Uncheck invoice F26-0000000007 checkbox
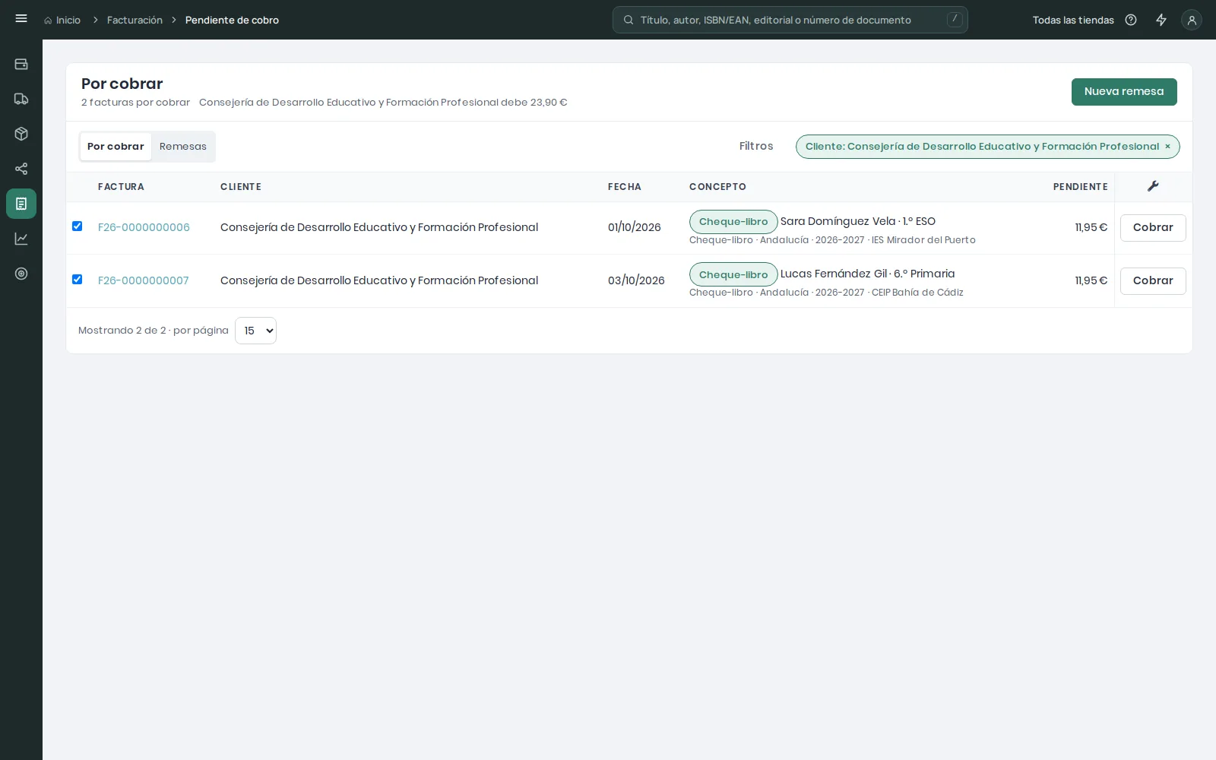The width and height of the screenshot is (1216, 760). (77, 279)
